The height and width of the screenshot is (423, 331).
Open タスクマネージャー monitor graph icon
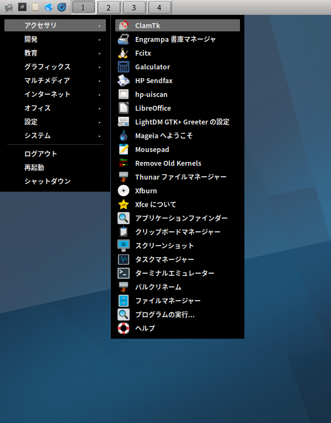coord(124,259)
